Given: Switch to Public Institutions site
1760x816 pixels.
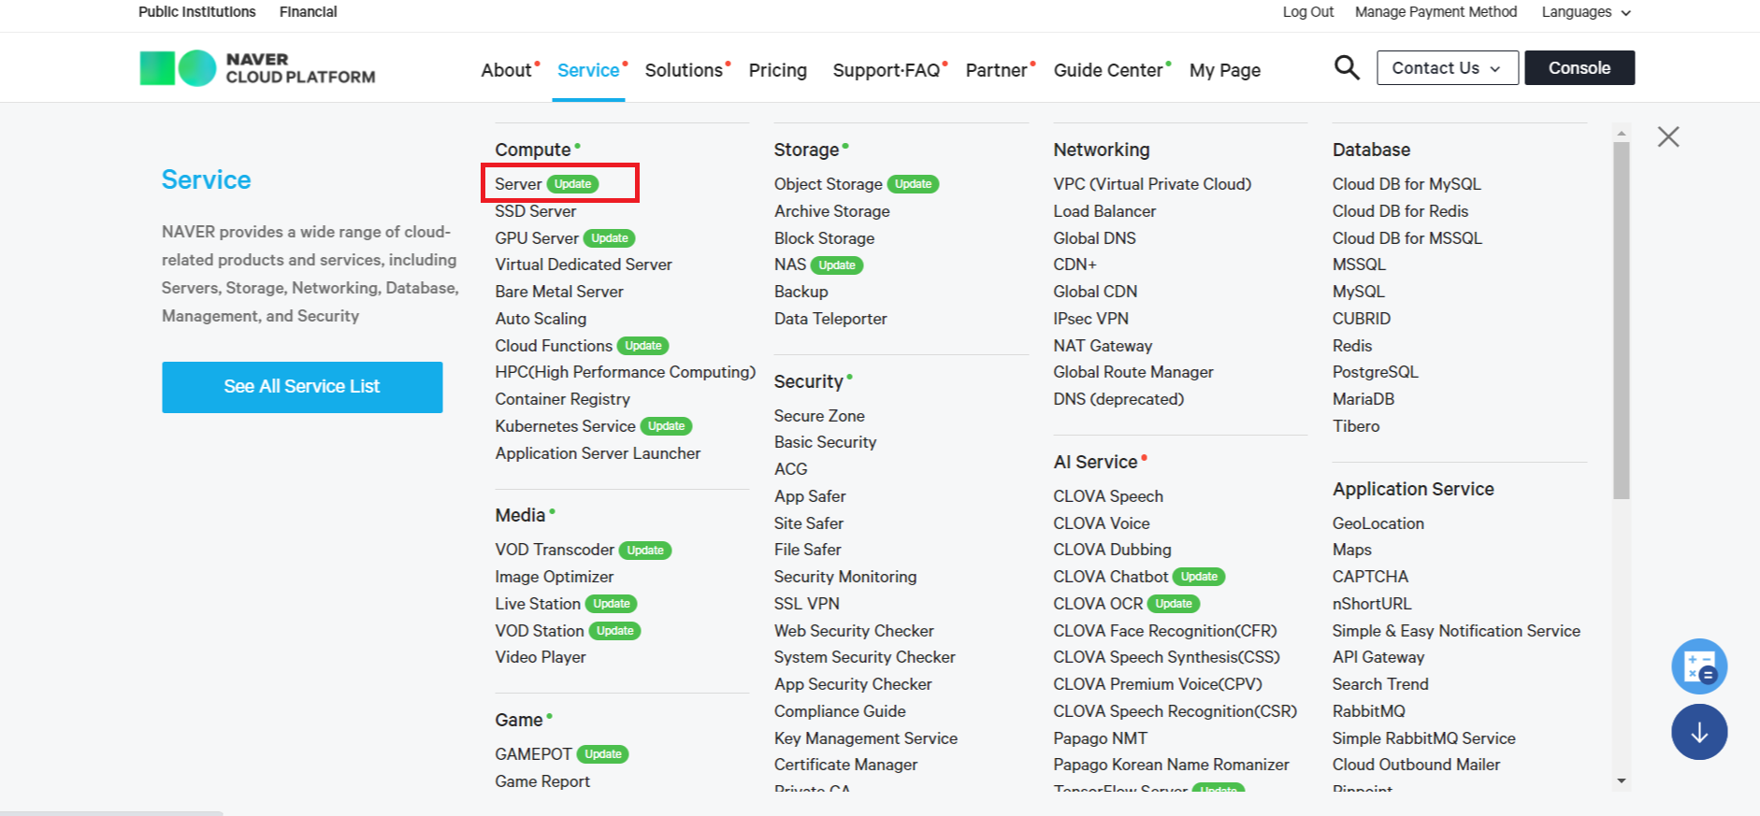Looking at the screenshot, I should pyautogui.click(x=197, y=12).
